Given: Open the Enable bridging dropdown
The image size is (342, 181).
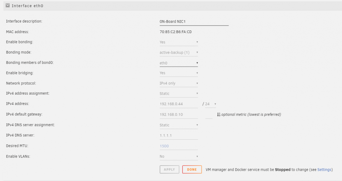Looking at the screenshot, I should coord(179,73).
